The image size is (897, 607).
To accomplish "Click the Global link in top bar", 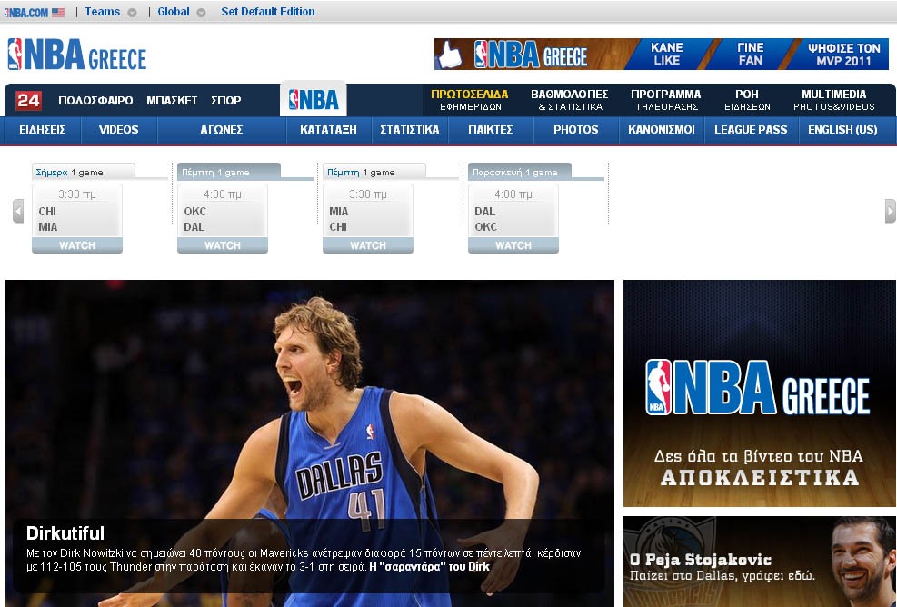I will [x=174, y=12].
